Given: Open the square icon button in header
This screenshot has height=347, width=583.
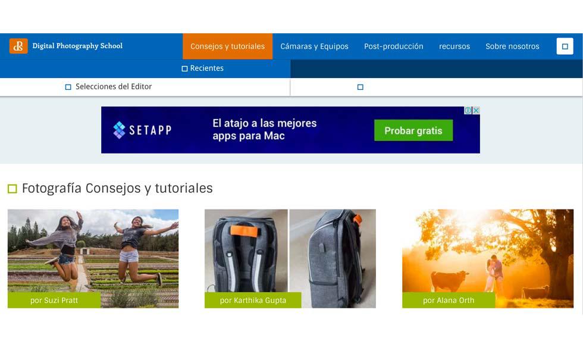Looking at the screenshot, I should 565,46.
